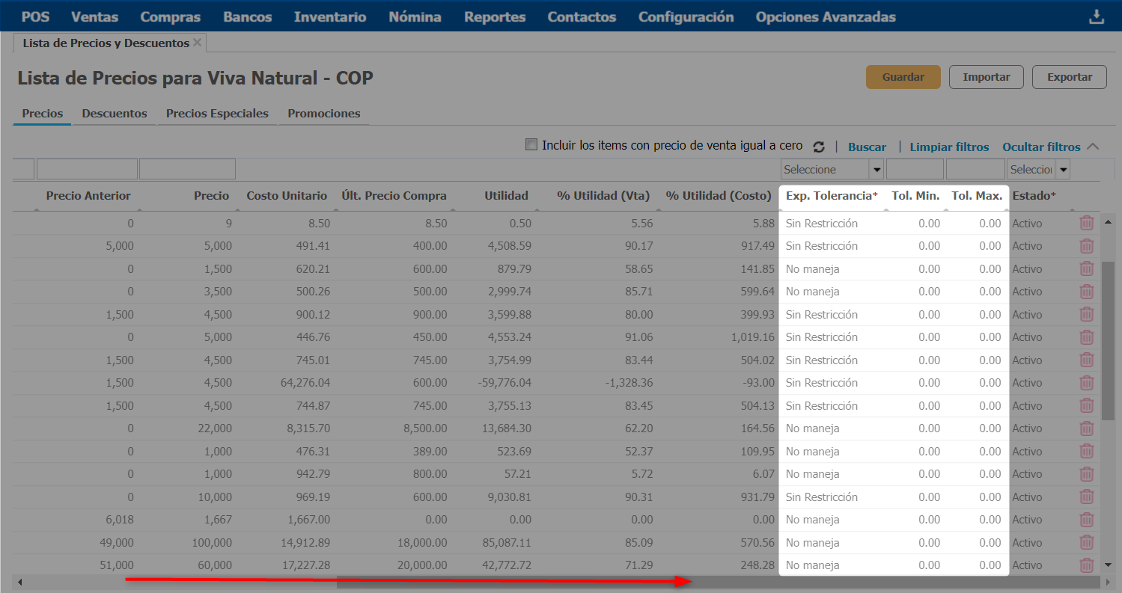
Task: Click the Limpiar filtros link
Action: pos(949,147)
